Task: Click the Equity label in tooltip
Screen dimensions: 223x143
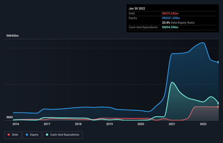Action: (x=133, y=18)
